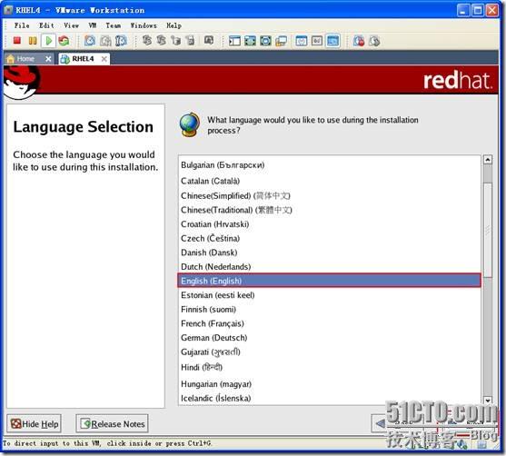Image resolution: width=506 pixels, height=456 pixels.
Task: Click the third greyed team toolbar icon
Action: coord(175,40)
